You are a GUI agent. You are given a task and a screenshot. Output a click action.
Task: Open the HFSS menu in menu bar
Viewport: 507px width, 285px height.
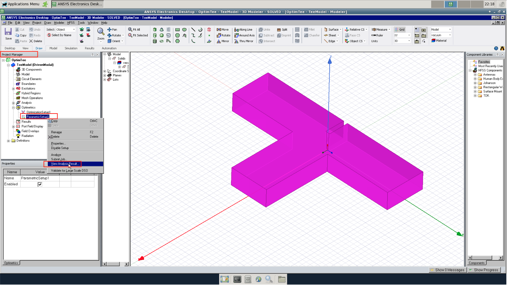(71, 23)
